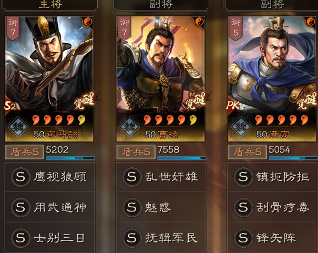The width and height of the screenshot is (318, 253).
Task: Click the troop bar under 7558
Action: [x=181, y=158]
